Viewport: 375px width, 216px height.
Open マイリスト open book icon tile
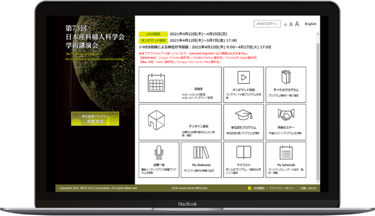(x=243, y=160)
